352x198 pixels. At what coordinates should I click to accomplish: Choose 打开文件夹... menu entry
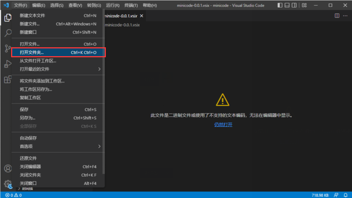[x=58, y=52]
